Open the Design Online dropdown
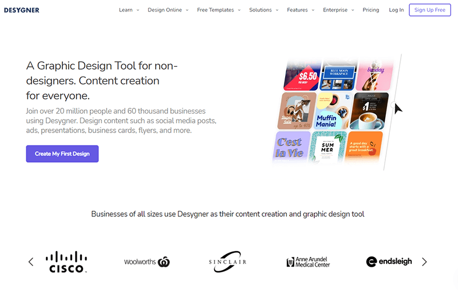 168,10
